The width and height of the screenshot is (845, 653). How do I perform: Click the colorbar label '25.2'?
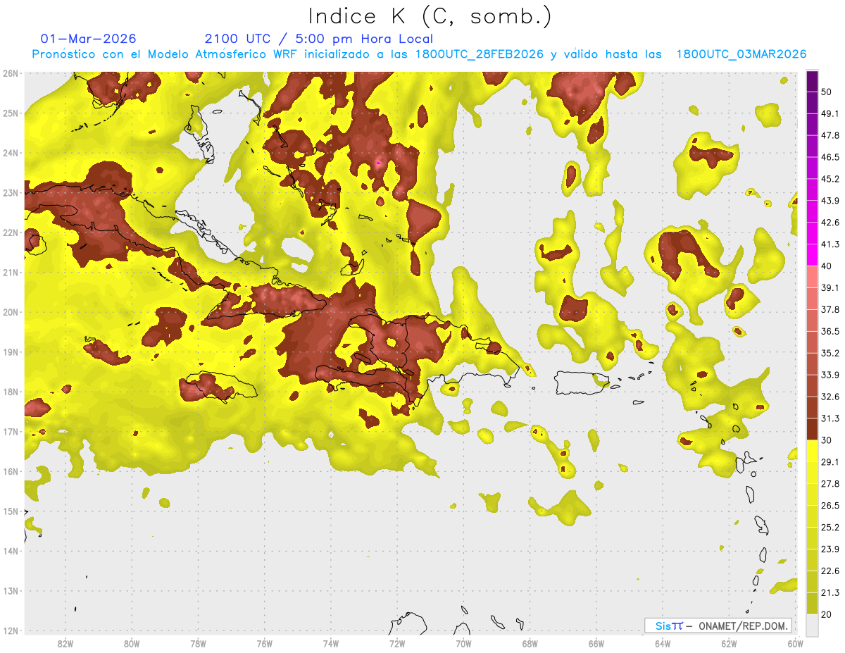click(830, 527)
